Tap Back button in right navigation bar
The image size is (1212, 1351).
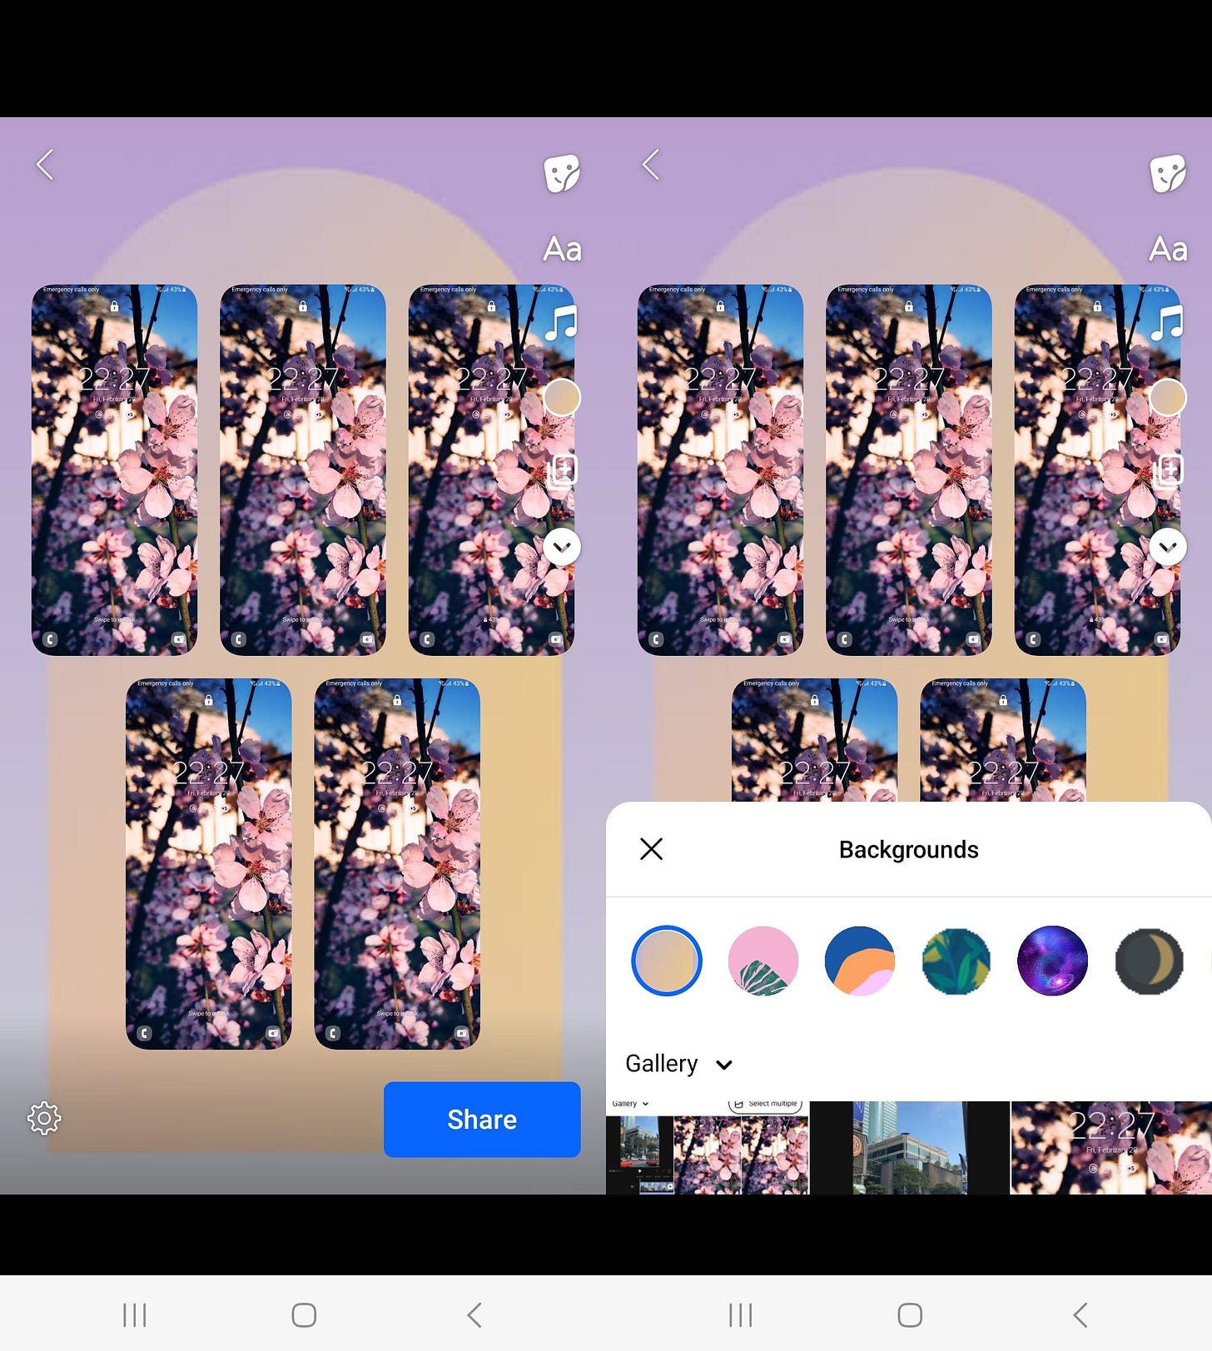[1080, 1315]
